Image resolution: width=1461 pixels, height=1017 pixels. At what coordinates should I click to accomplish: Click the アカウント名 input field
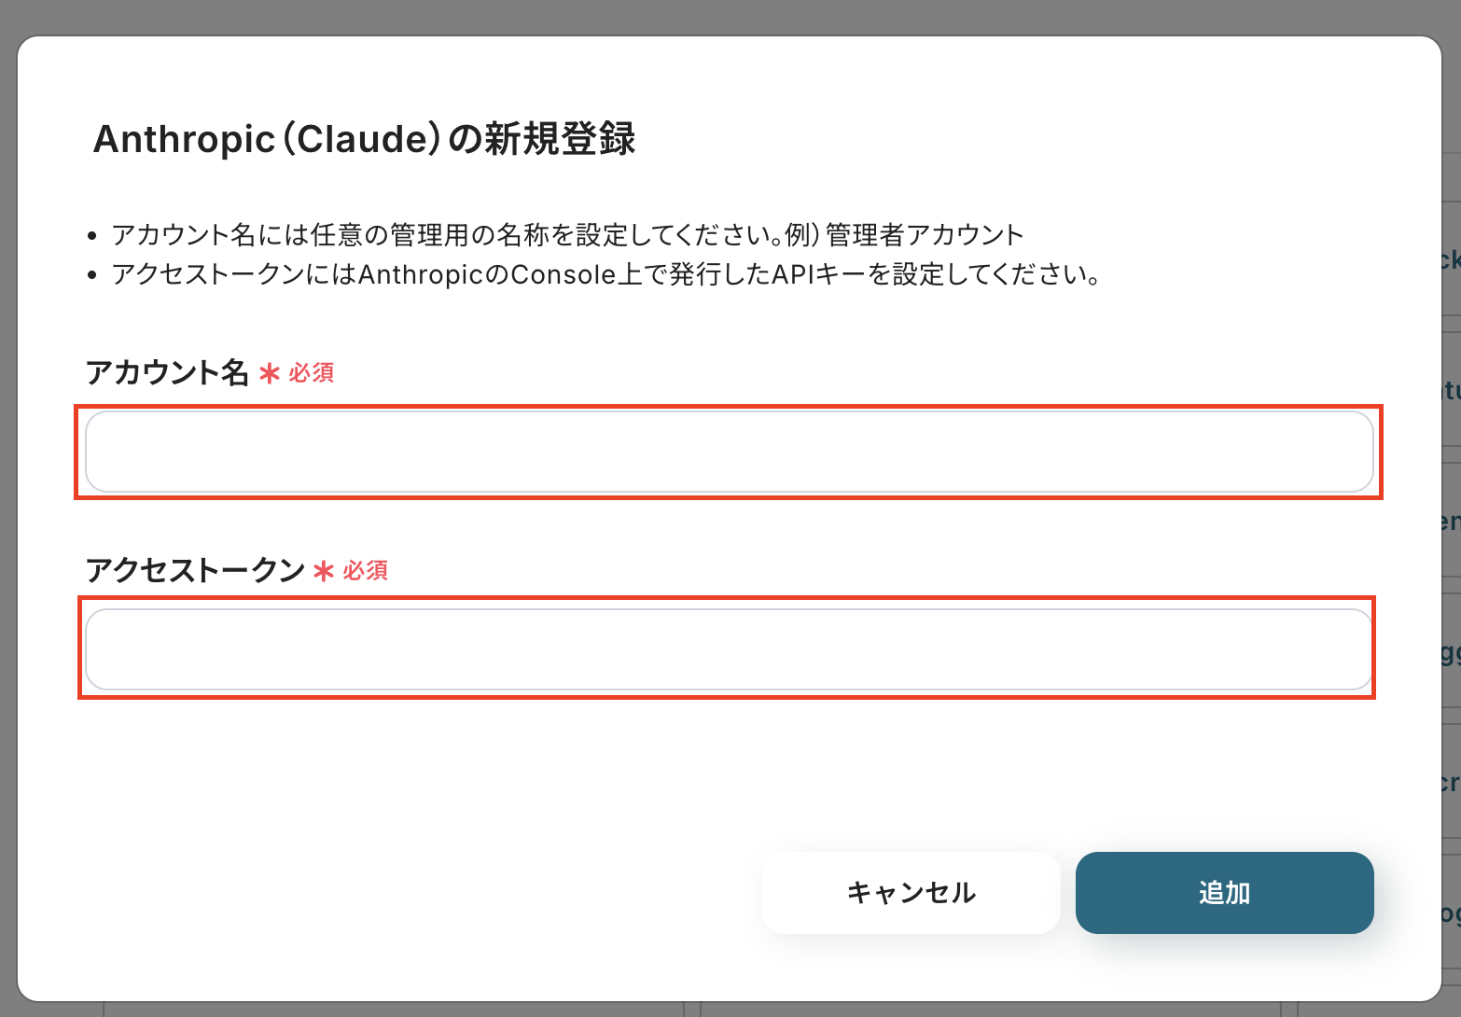(728, 452)
